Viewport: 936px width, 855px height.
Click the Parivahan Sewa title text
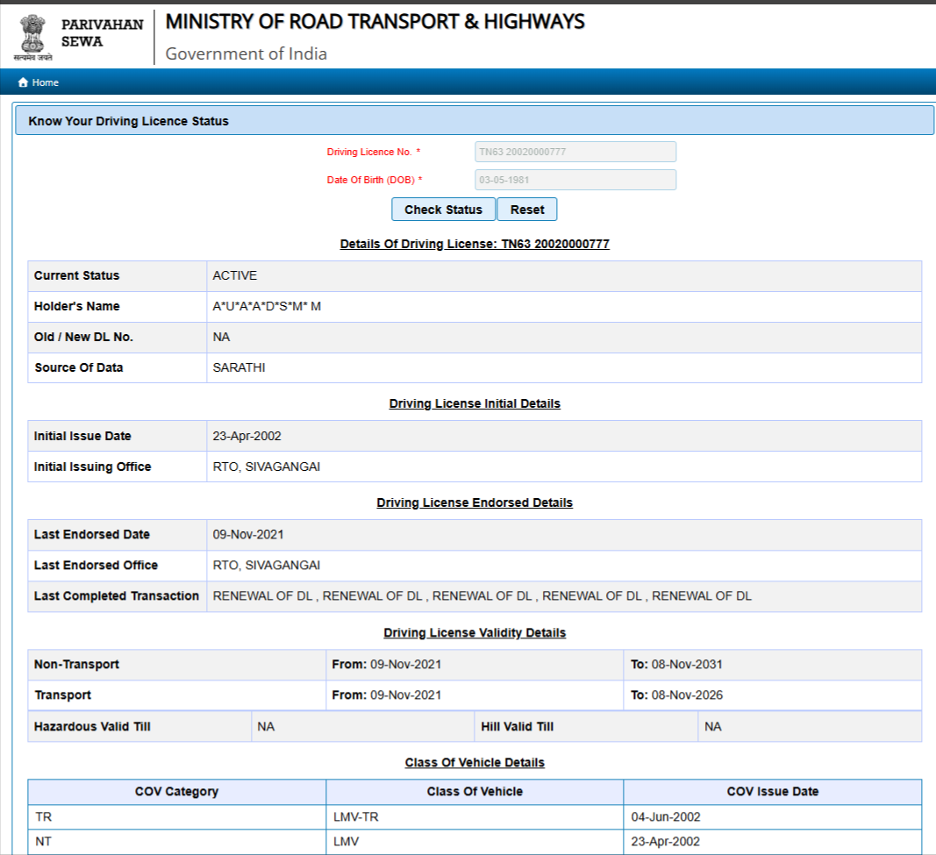[102, 33]
